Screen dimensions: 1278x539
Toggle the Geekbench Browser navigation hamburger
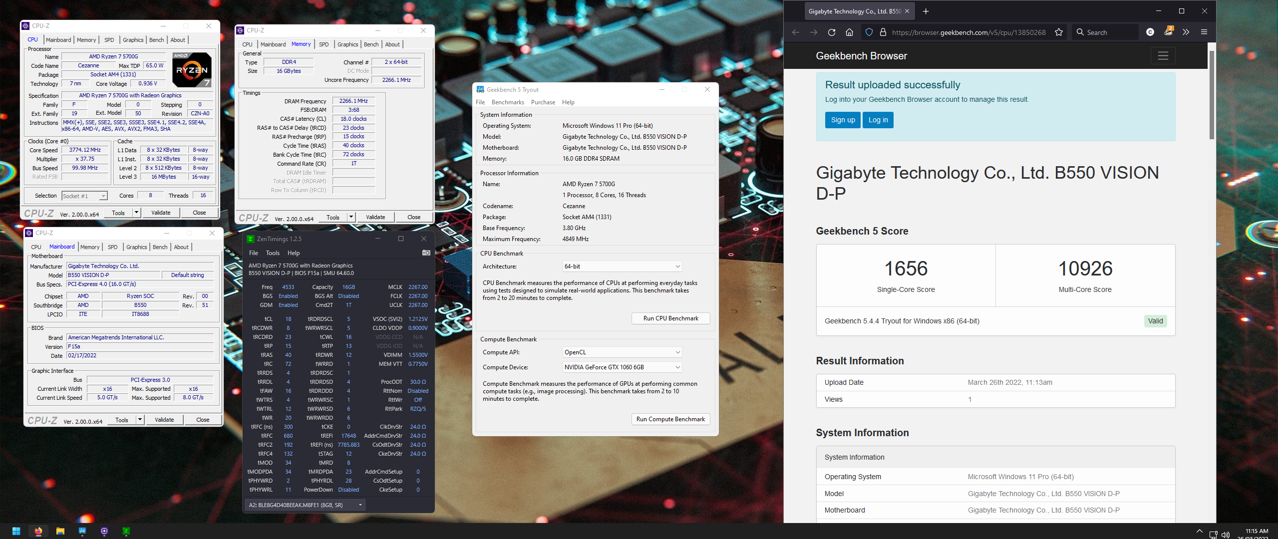1163,56
